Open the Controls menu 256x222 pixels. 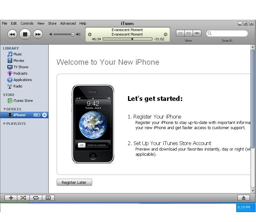27,23
